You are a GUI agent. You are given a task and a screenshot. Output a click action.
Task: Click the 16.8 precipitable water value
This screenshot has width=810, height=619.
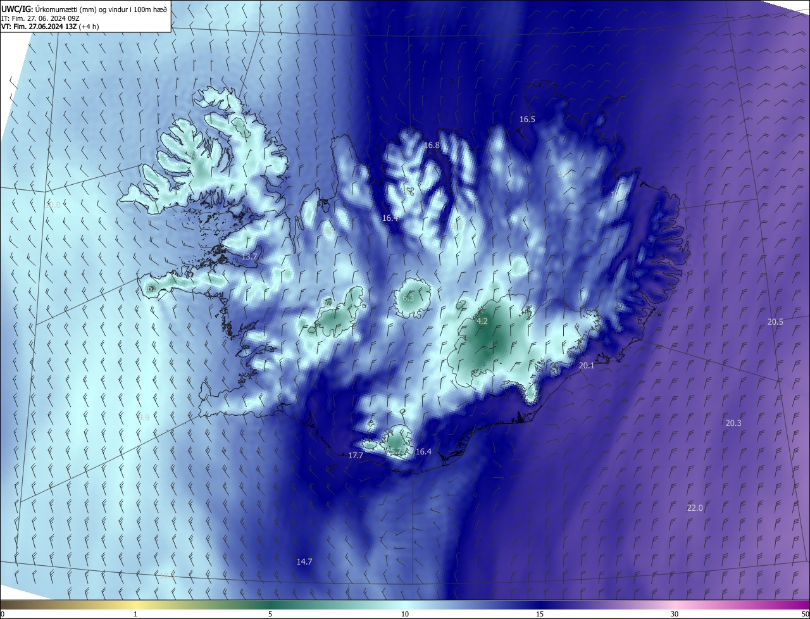point(432,145)
